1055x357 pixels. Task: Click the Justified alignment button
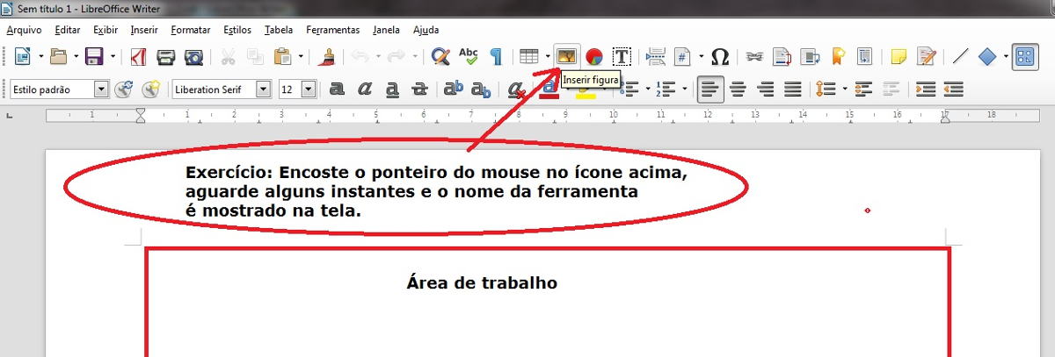(792, 89)
